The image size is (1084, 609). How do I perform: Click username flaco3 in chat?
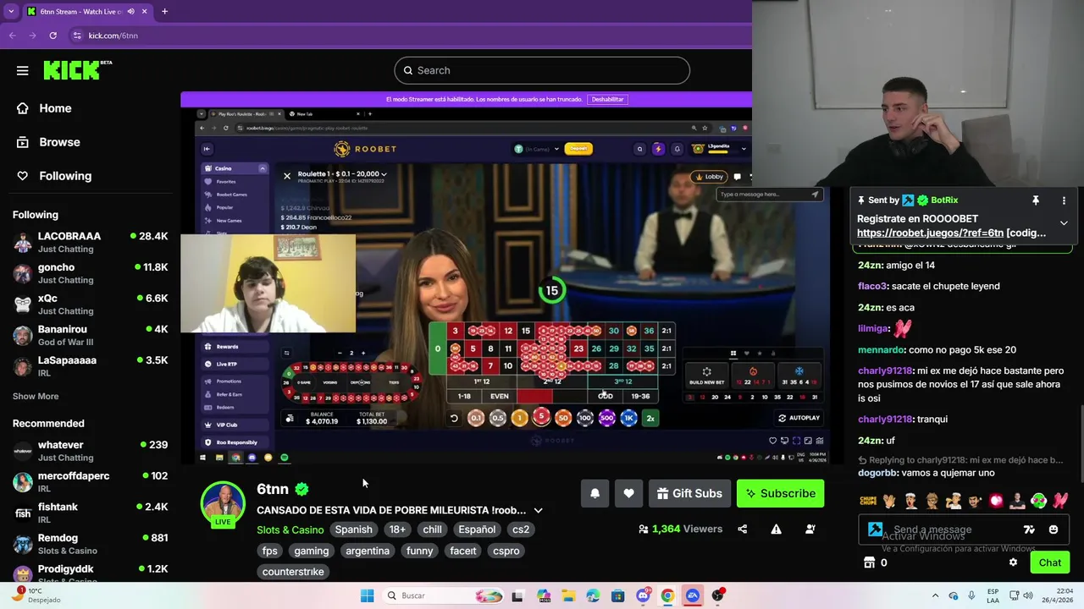click(x=872, y=286)
